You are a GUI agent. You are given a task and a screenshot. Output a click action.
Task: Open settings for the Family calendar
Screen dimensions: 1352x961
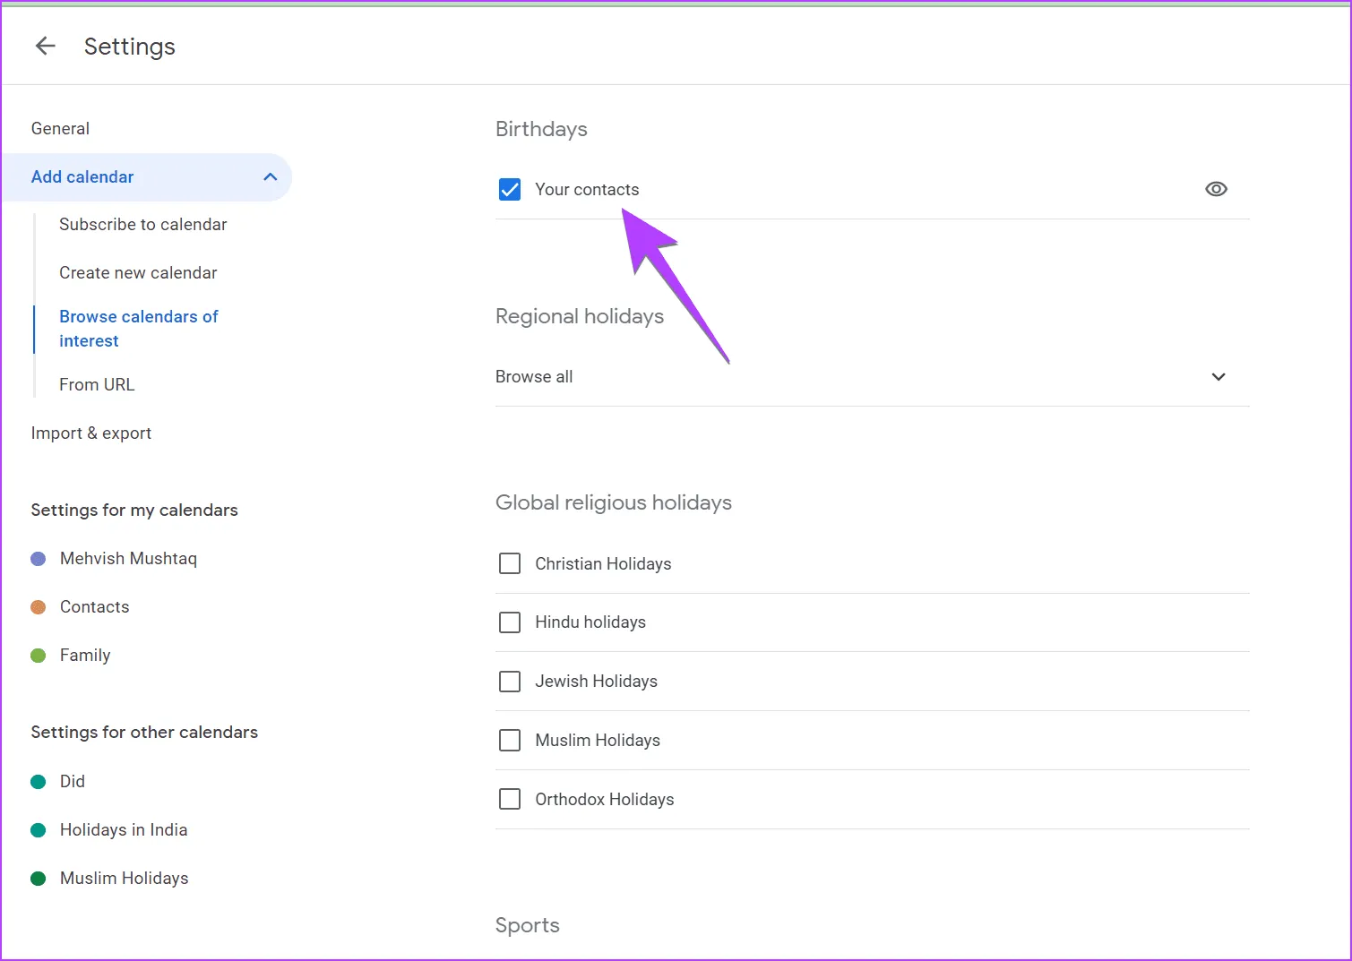pos(85,656)
